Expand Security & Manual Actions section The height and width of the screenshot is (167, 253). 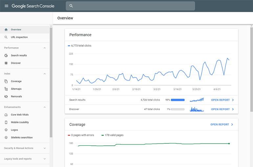[45, 148]
